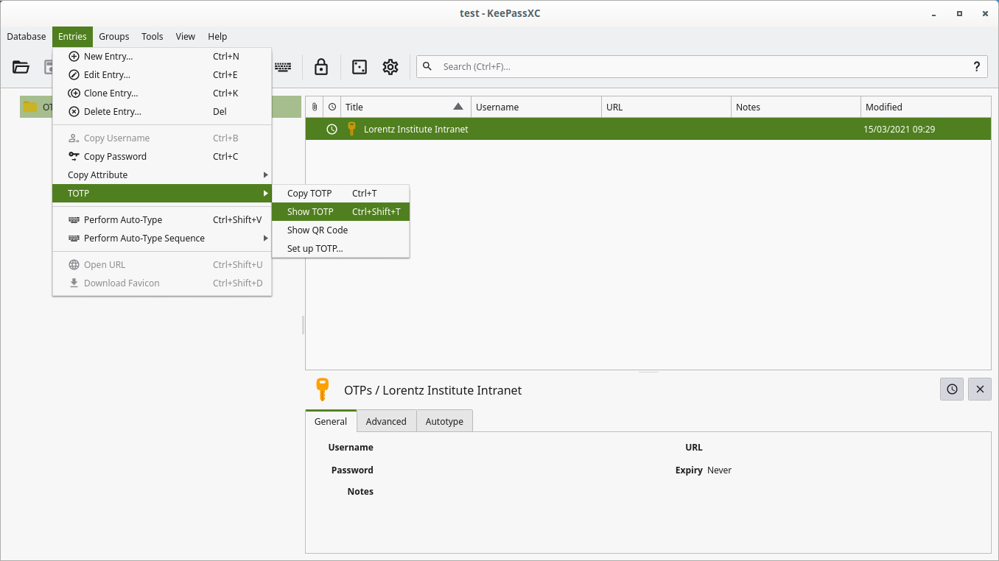
Task: Click the open database folder icon
Action: (x=21, y=67)
